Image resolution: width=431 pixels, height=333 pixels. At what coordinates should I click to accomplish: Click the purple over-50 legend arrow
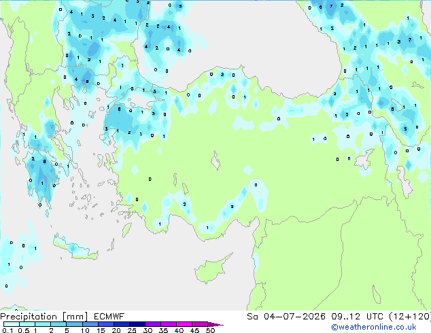point(215,324)
